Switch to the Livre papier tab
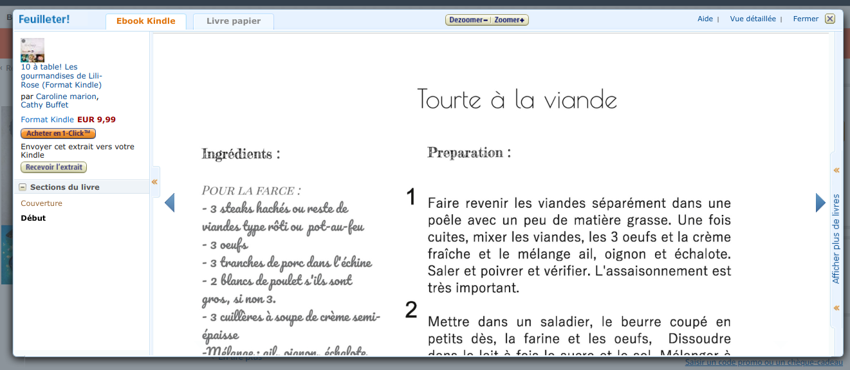850x370 pixels. point(234,21)
